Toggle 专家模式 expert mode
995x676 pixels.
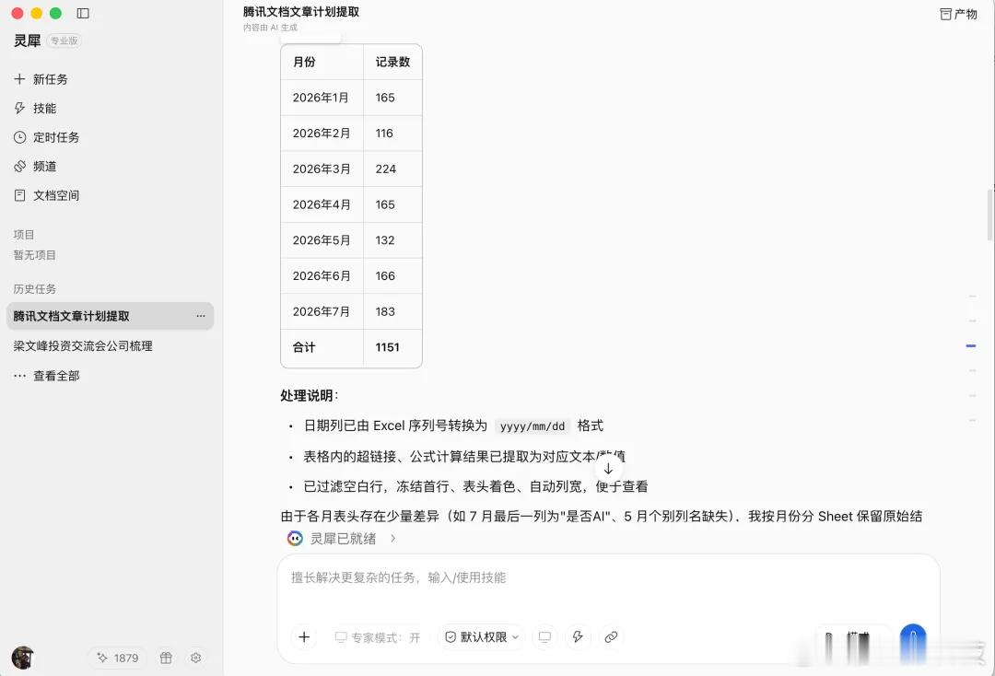[x=378, y=637]
